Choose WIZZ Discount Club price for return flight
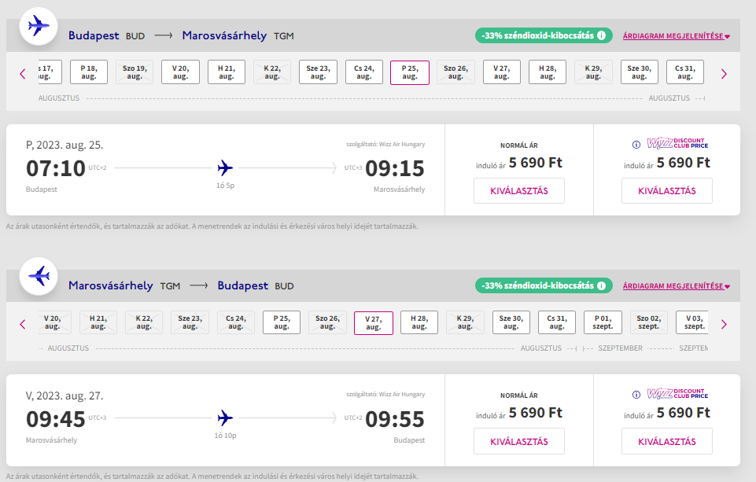The width and height of the screenshot is (756, 482). coord(666,441)
